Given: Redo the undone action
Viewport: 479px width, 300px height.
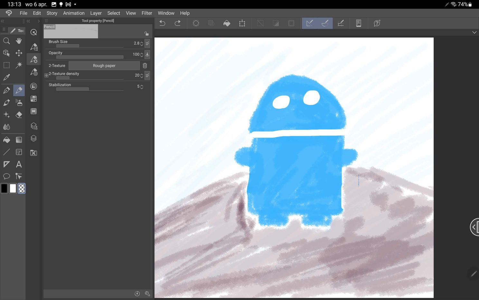Looking at the screenshot, I should (177, 23).
